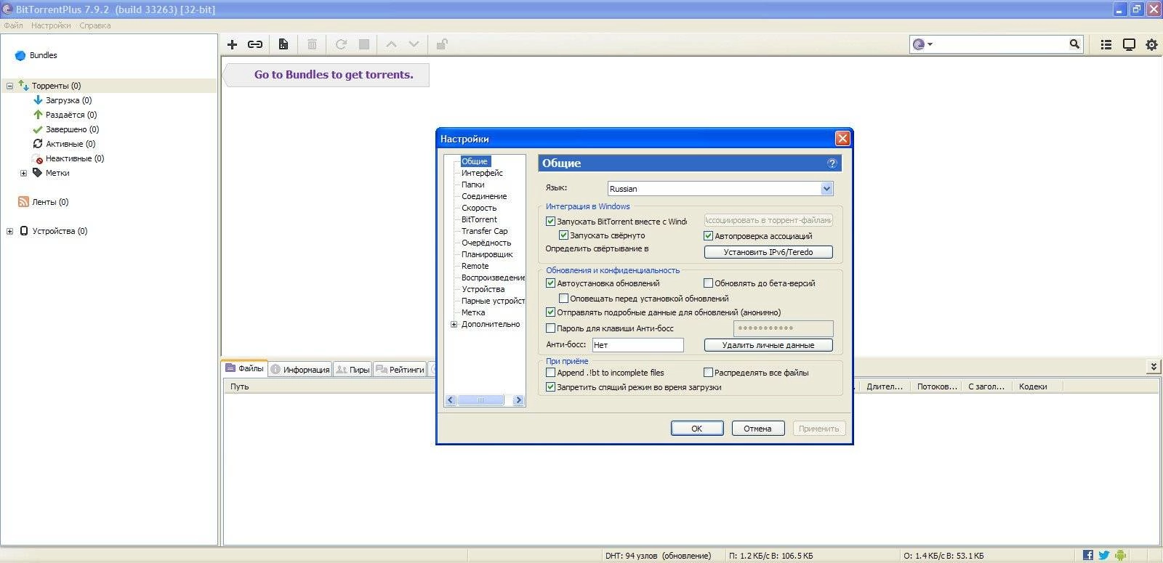Select Соединение in settings category list
This screenshot has width=1163, height=563.
[484, 196]
